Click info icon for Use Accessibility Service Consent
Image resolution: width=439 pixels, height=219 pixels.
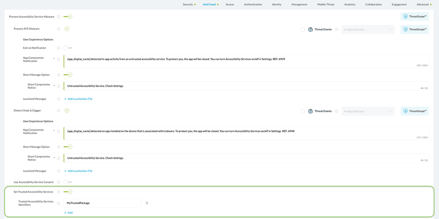(x=59, y=182)
